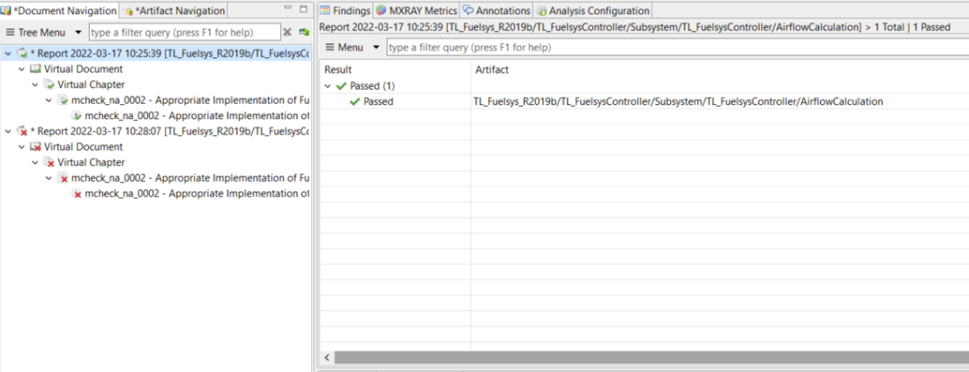
Task: Open the Findings tab
Action: point(345,11)
